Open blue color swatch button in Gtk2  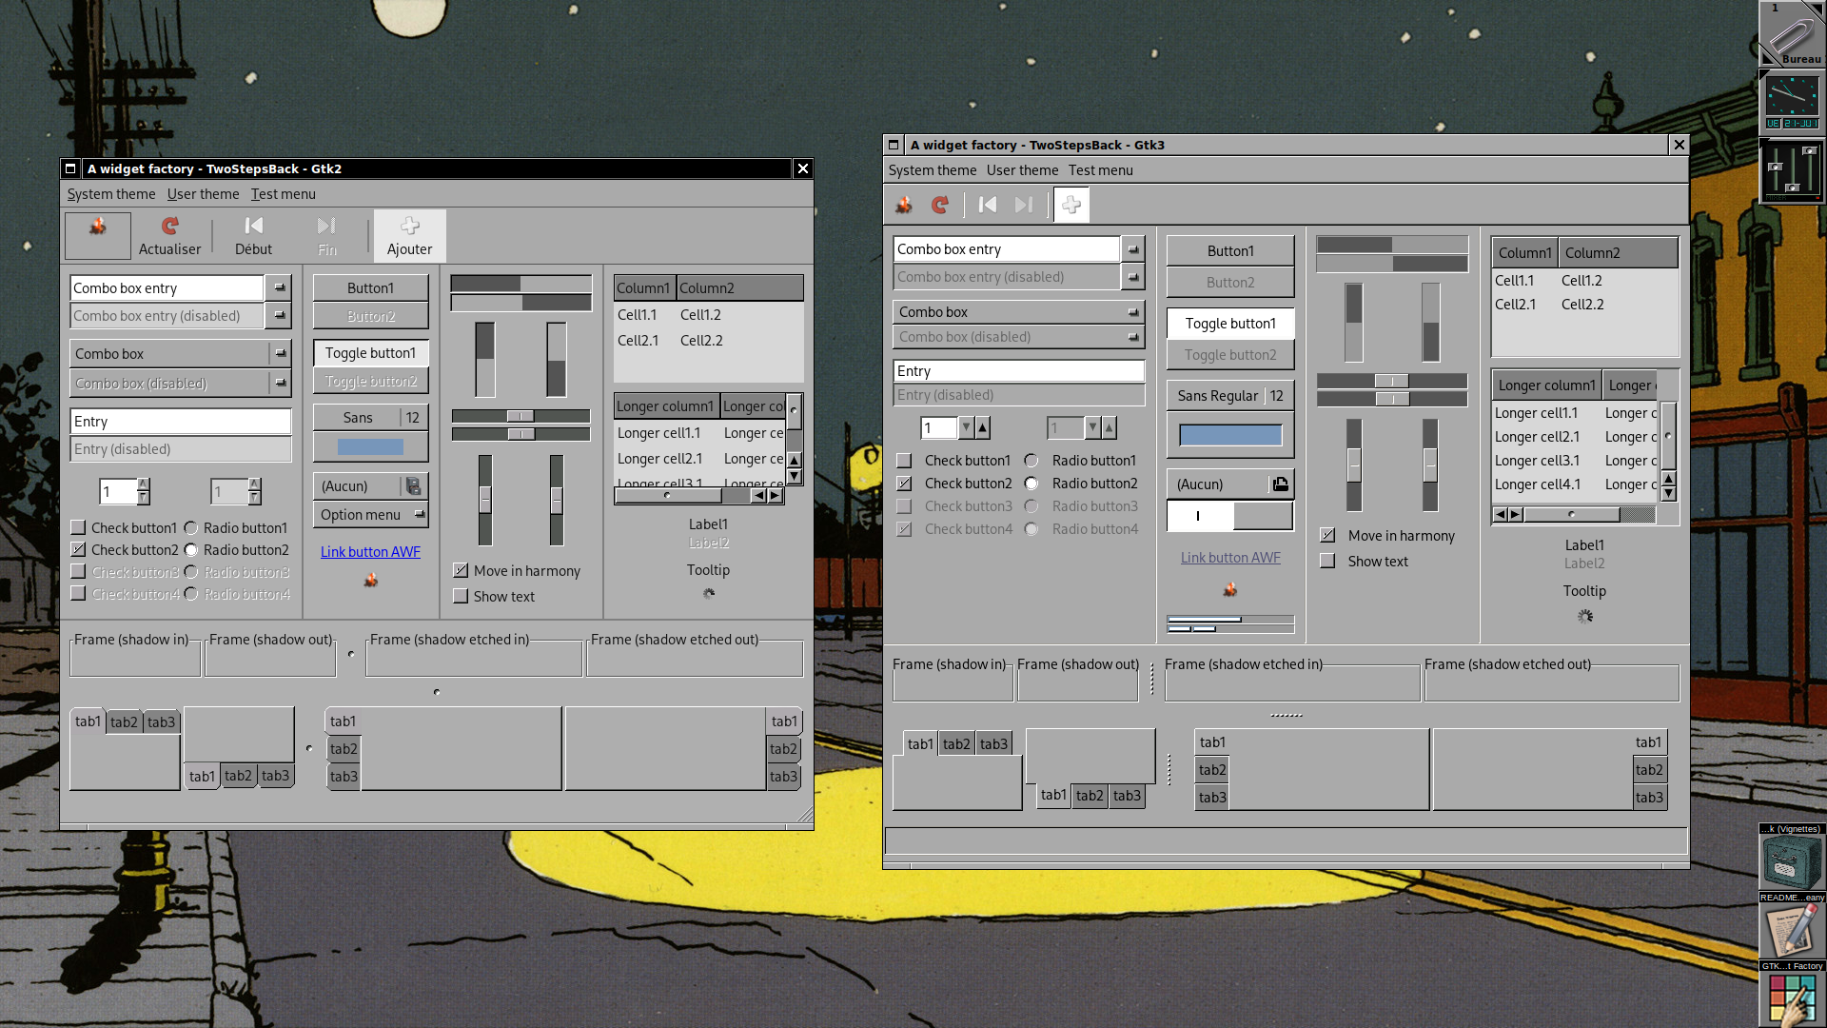[371, 446]
